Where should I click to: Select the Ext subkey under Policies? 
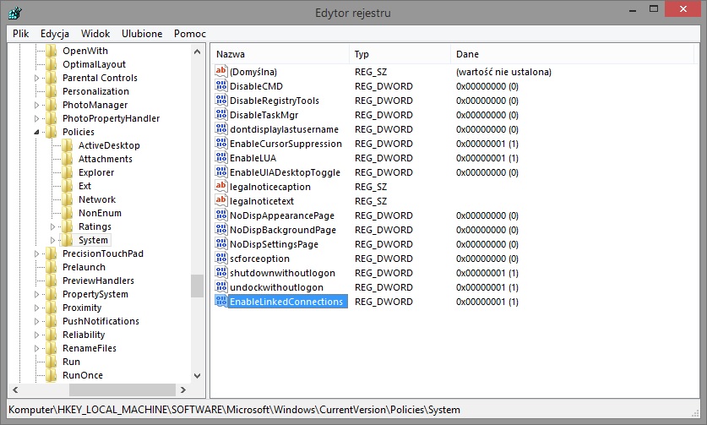pyautogui.click(x=84, y=186)
